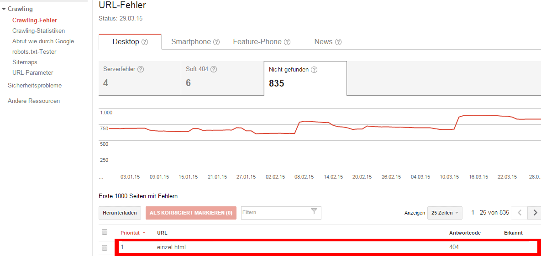This screenshot has height=256, width=541.
Task: Open help icon next to Feature-Phone tab
Action: [x=287, y=42]
